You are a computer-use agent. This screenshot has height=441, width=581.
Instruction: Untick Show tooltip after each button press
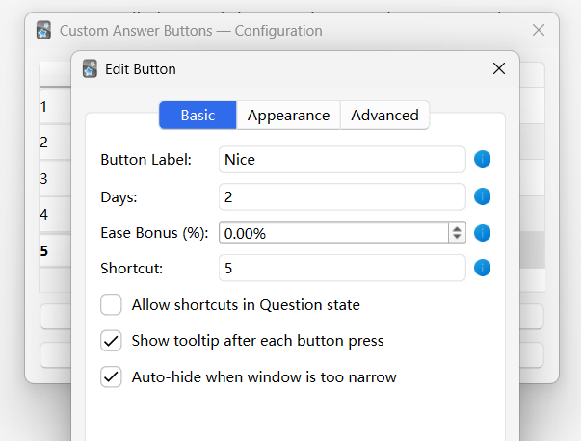click(111, 341)
